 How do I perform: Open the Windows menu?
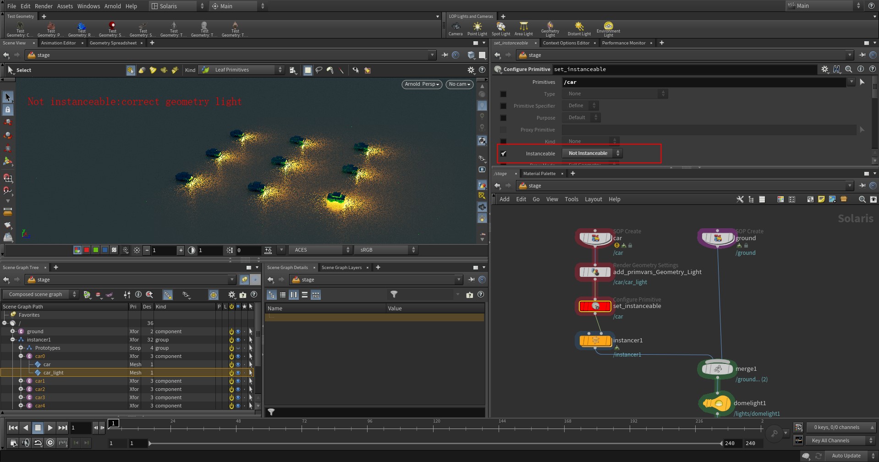[x=88, y=6]
